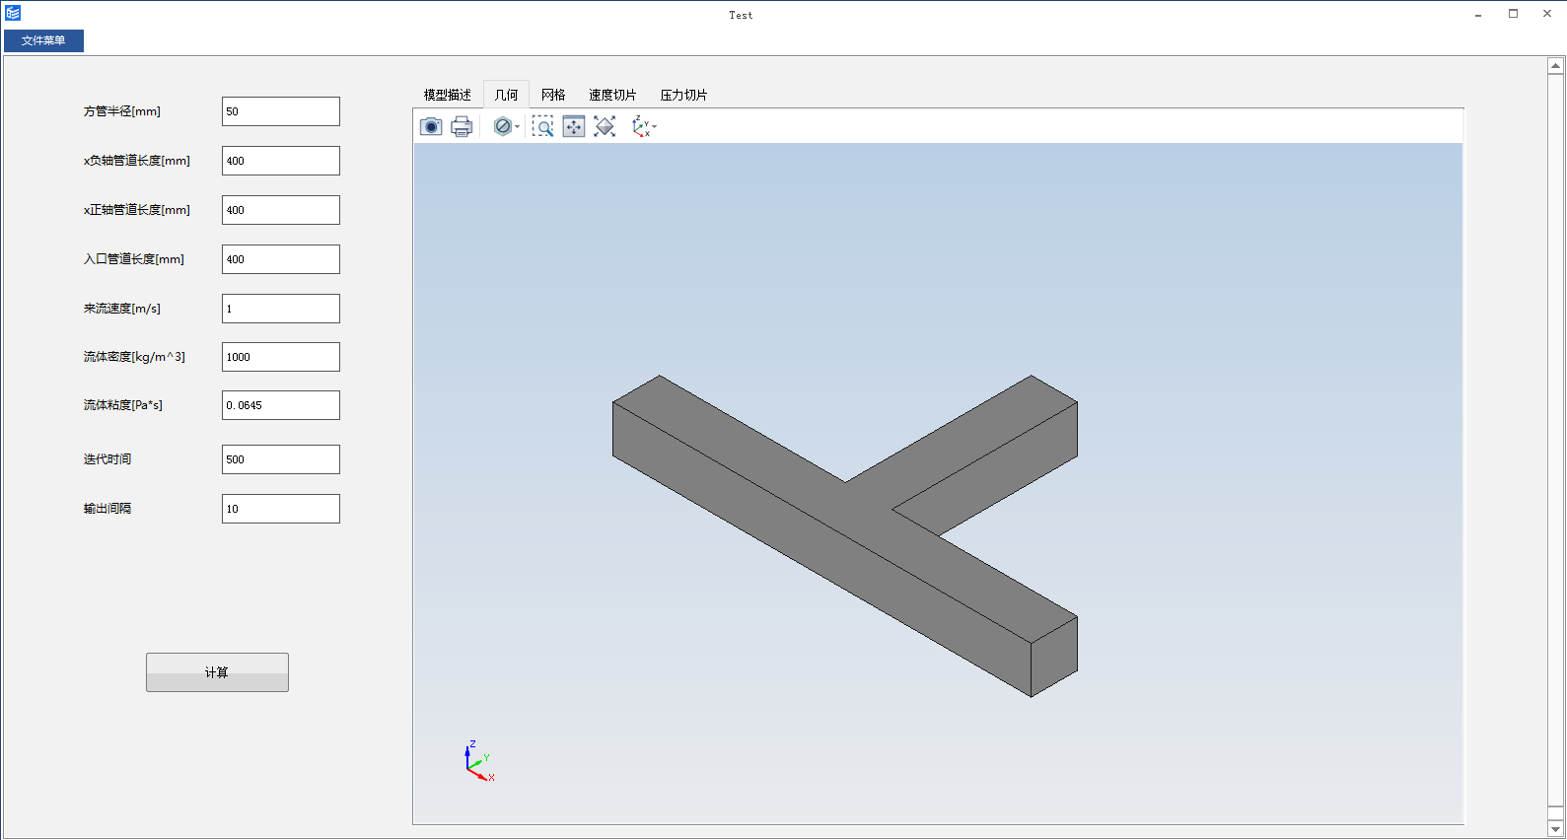Click the 流体粘度[Pa*s] label
This screenshot has height=840, width=1567.
point(123,405)
